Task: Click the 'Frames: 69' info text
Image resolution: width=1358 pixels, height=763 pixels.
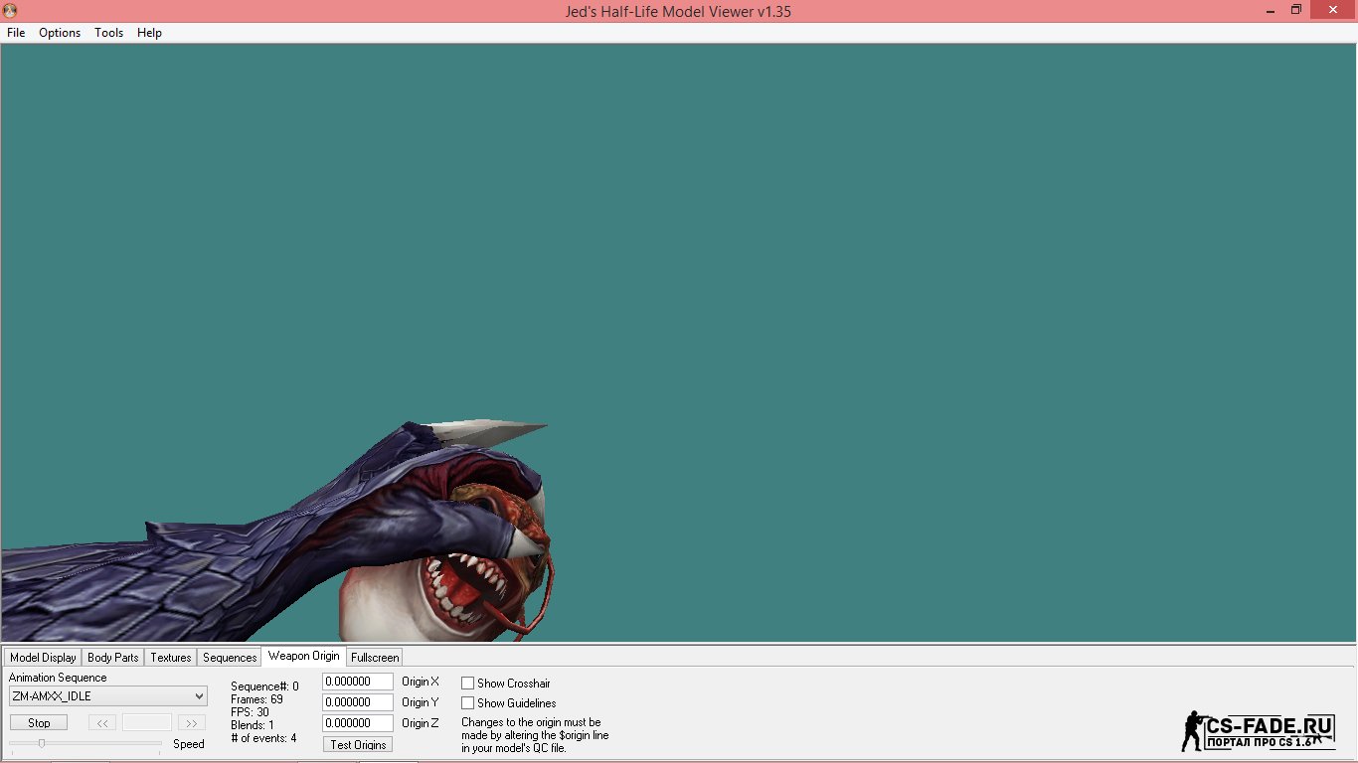Action: coord(256,699)
